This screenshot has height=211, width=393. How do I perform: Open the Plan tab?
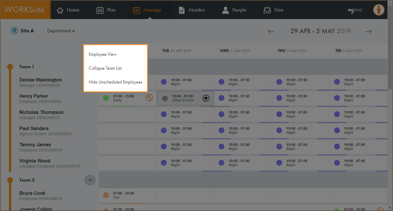pos(106,10)
